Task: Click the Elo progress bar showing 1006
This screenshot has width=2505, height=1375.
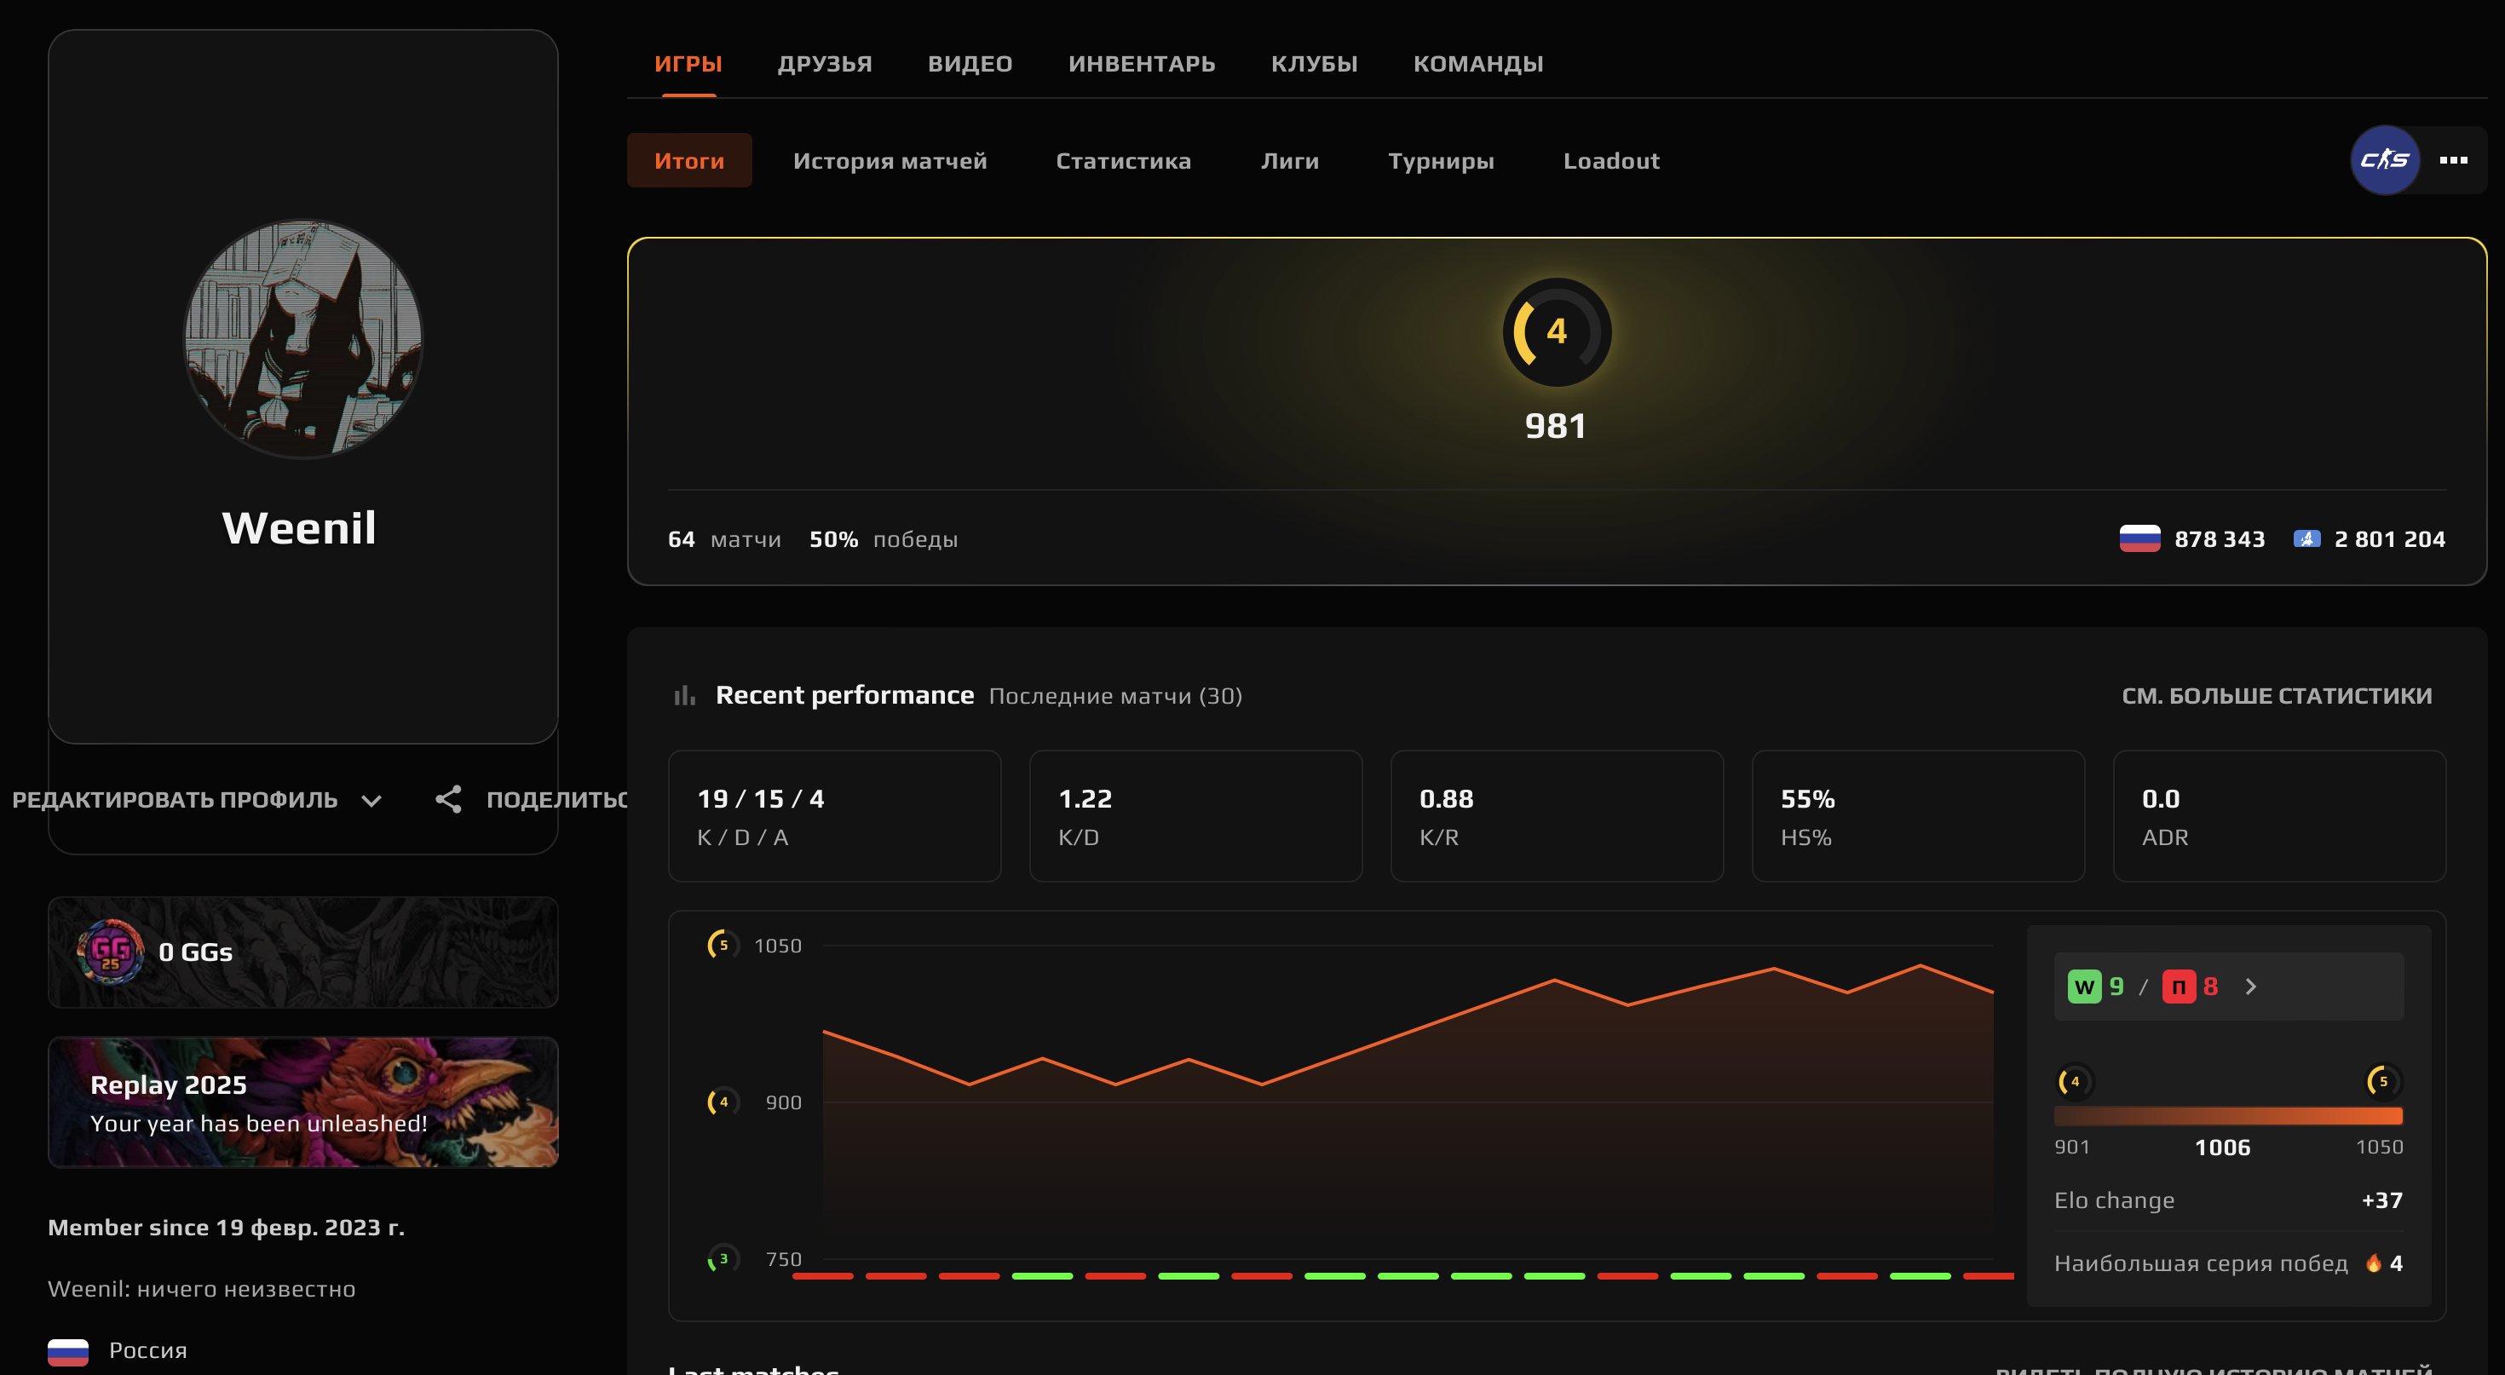Action: (2227, 1116)
